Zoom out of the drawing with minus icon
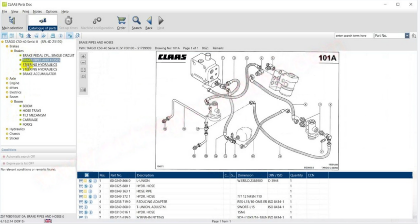The width and height of the screenshot is (420, 224). pos(83,63)
